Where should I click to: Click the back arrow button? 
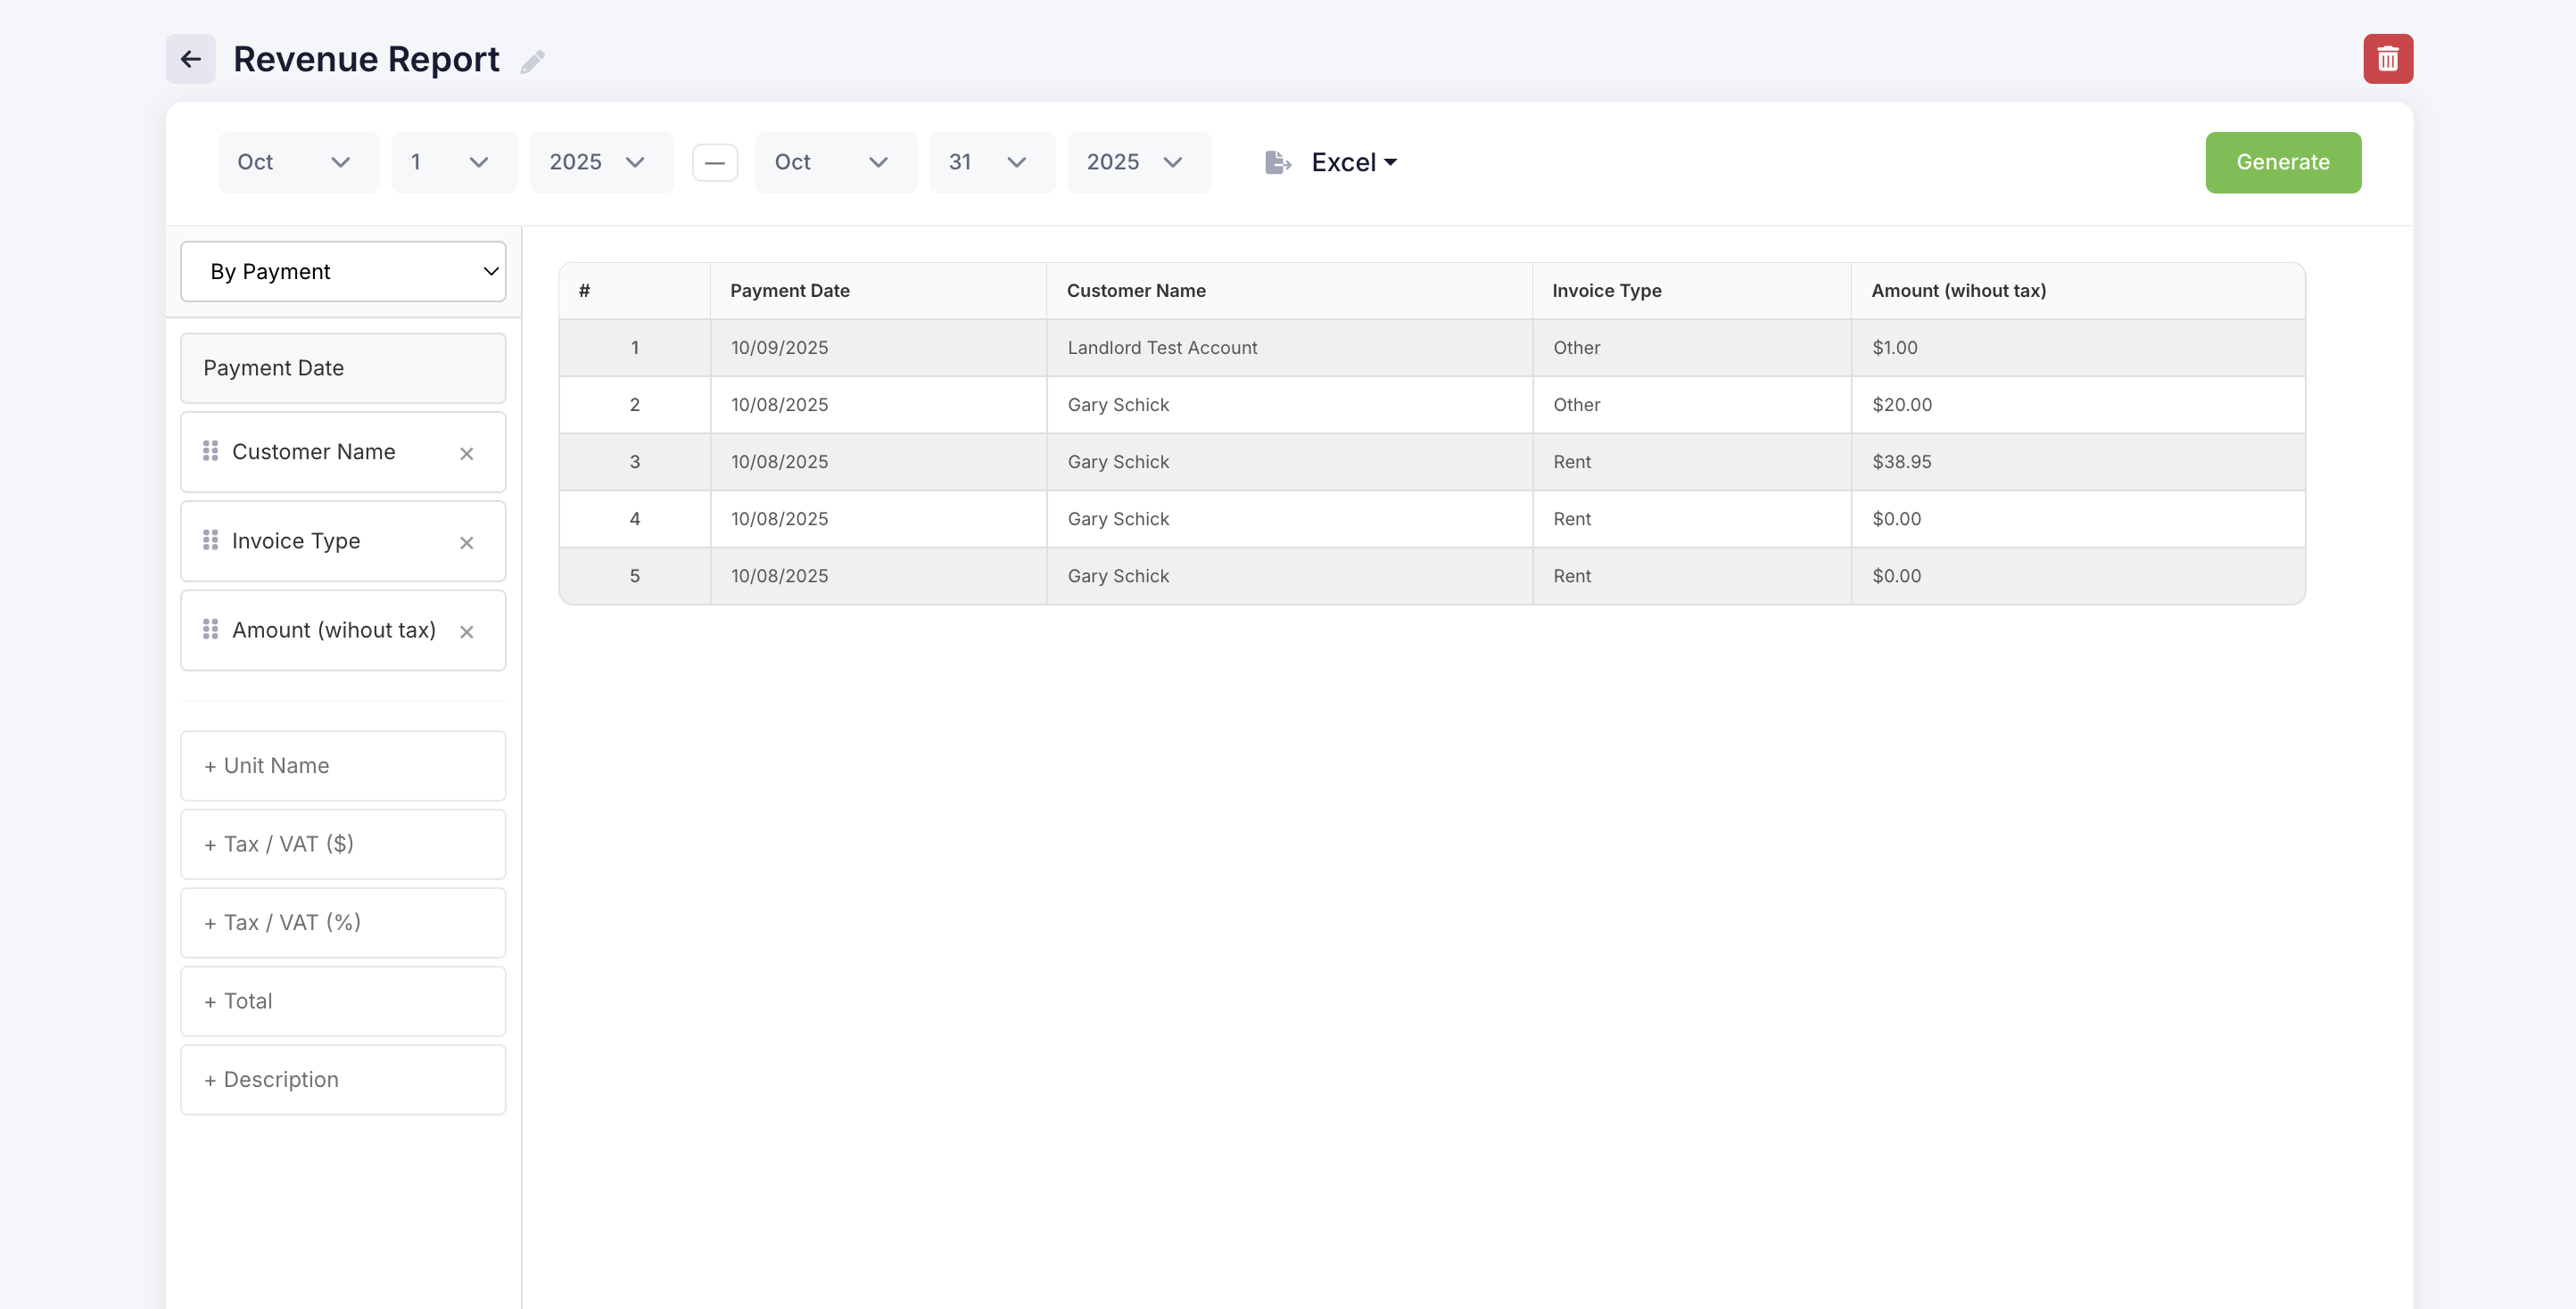pyautogui.click(x=190, y=59)
